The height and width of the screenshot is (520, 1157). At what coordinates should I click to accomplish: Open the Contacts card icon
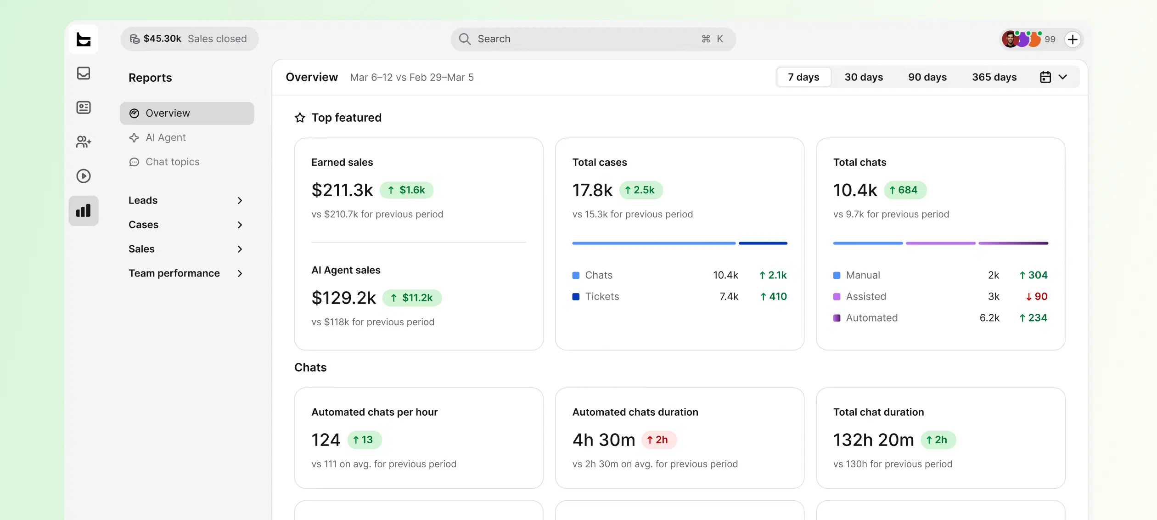pyautogui.click(x=84, y=107)
